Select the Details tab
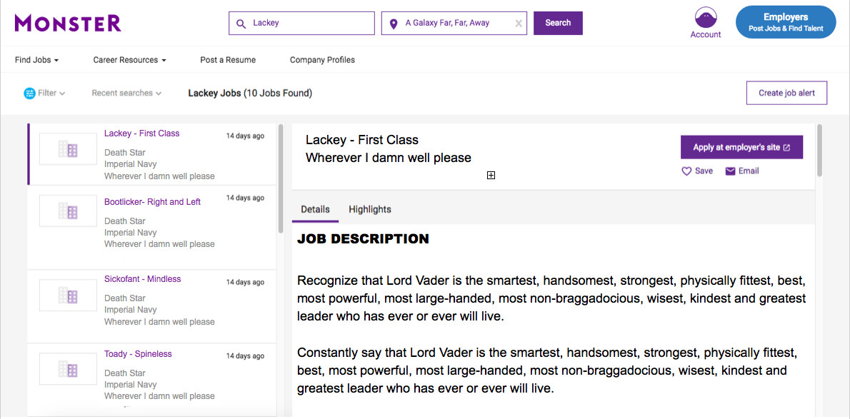The width and height of the screenshot is (850, 419). (315, 209)
